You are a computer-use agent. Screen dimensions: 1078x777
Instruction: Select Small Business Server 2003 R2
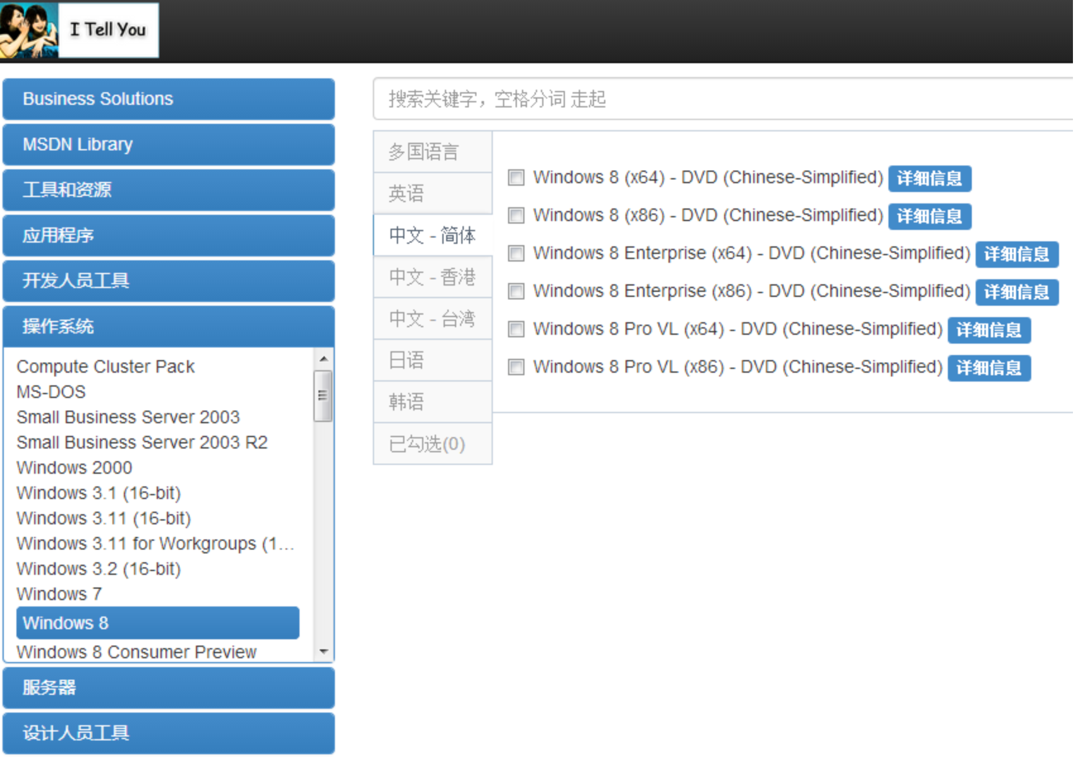pyautogui.click(x=142, y=442)
